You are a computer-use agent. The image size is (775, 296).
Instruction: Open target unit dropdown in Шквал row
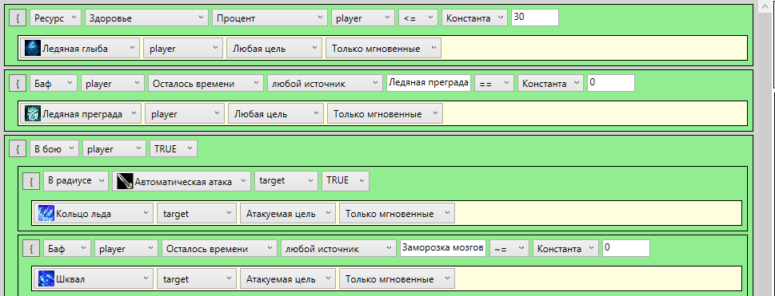point(197,278)
